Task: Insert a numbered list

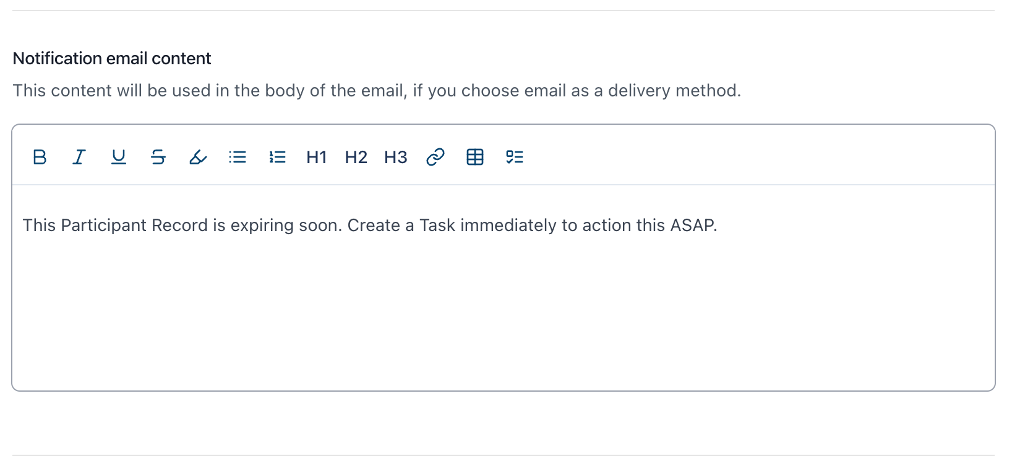Action: [277, 157]
